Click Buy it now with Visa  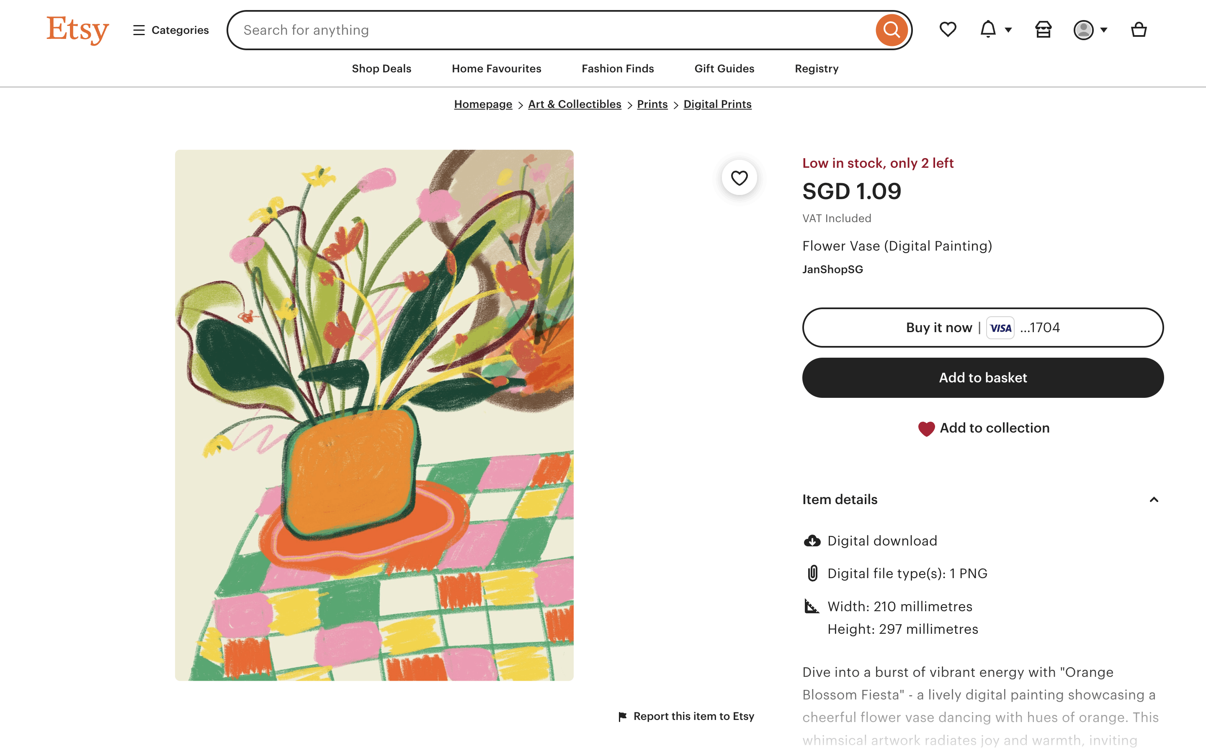[982, 328]
